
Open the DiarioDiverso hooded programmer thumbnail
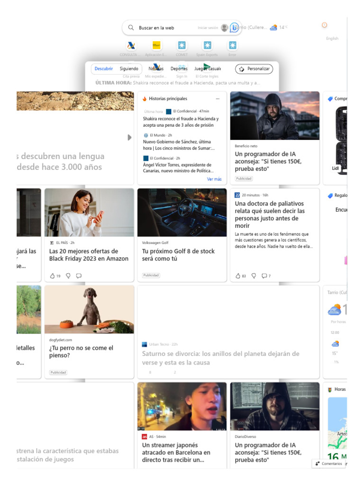pyautogui.click(x=275, y=407)
